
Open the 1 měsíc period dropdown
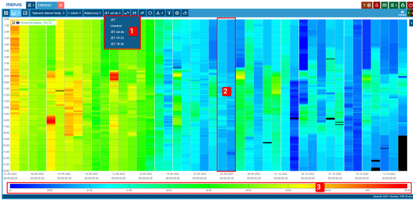click(74, 13)
